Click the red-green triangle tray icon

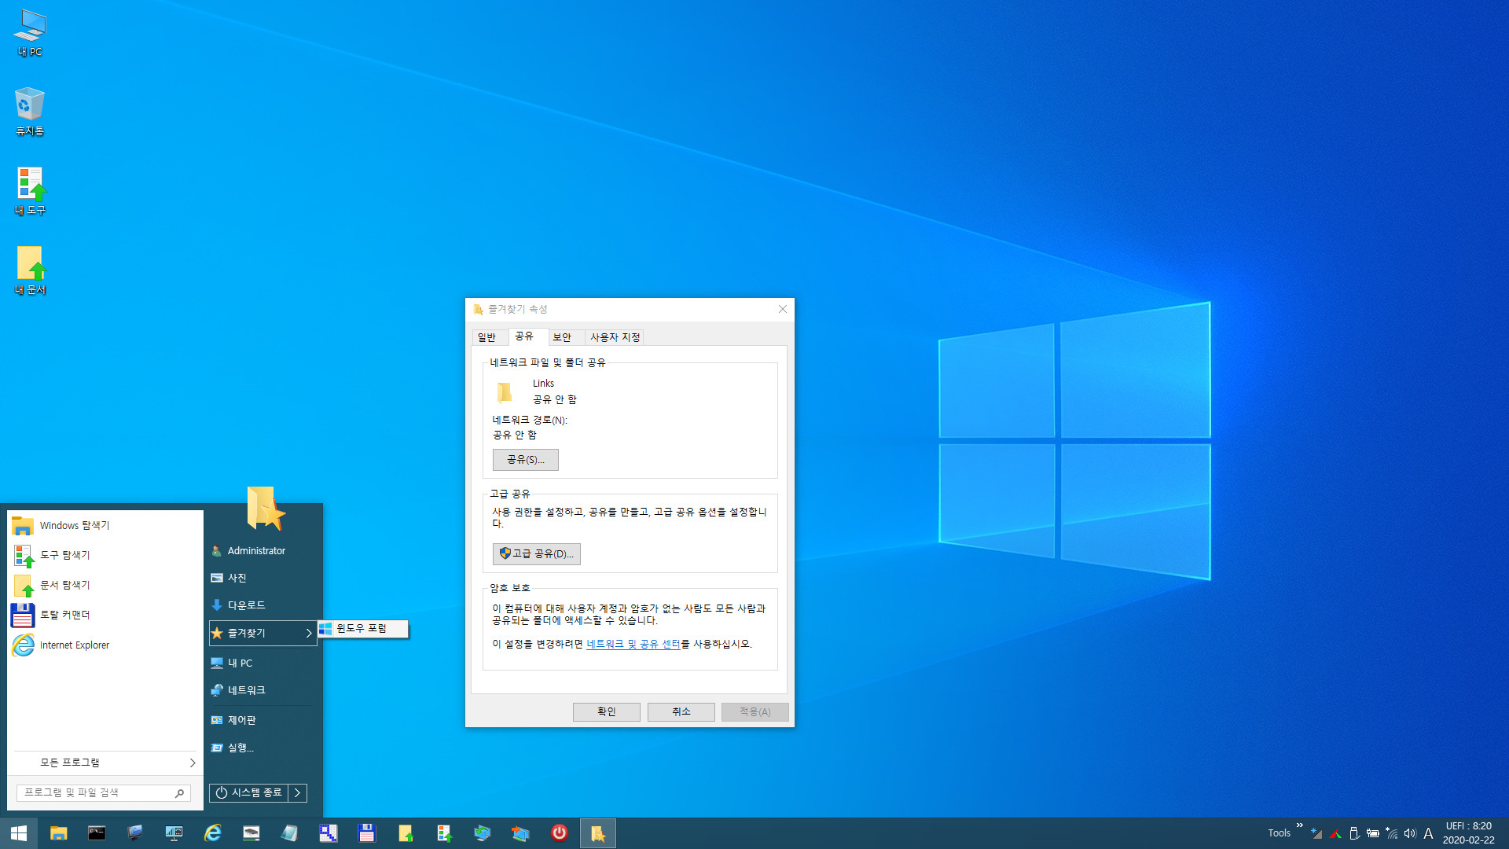pos(1335,833)
